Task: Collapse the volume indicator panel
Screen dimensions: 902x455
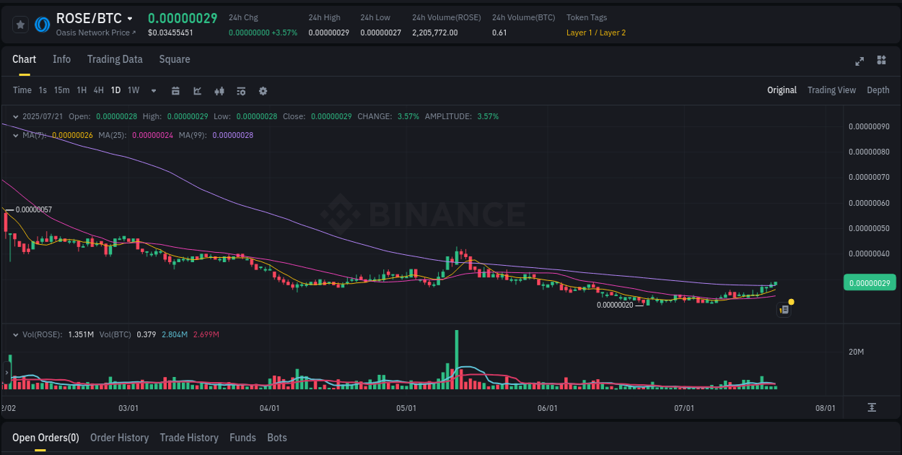Action: point(15,334)
